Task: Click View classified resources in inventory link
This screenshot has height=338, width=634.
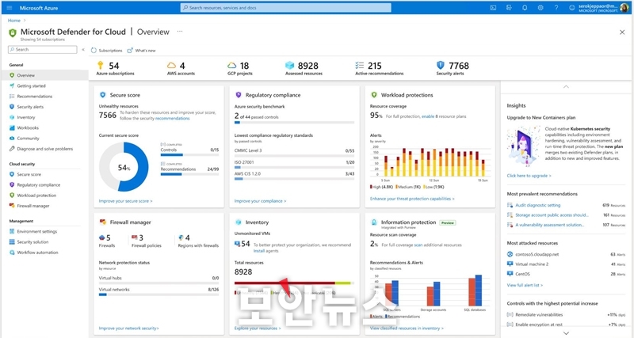Action: click(x=407, y=329)
